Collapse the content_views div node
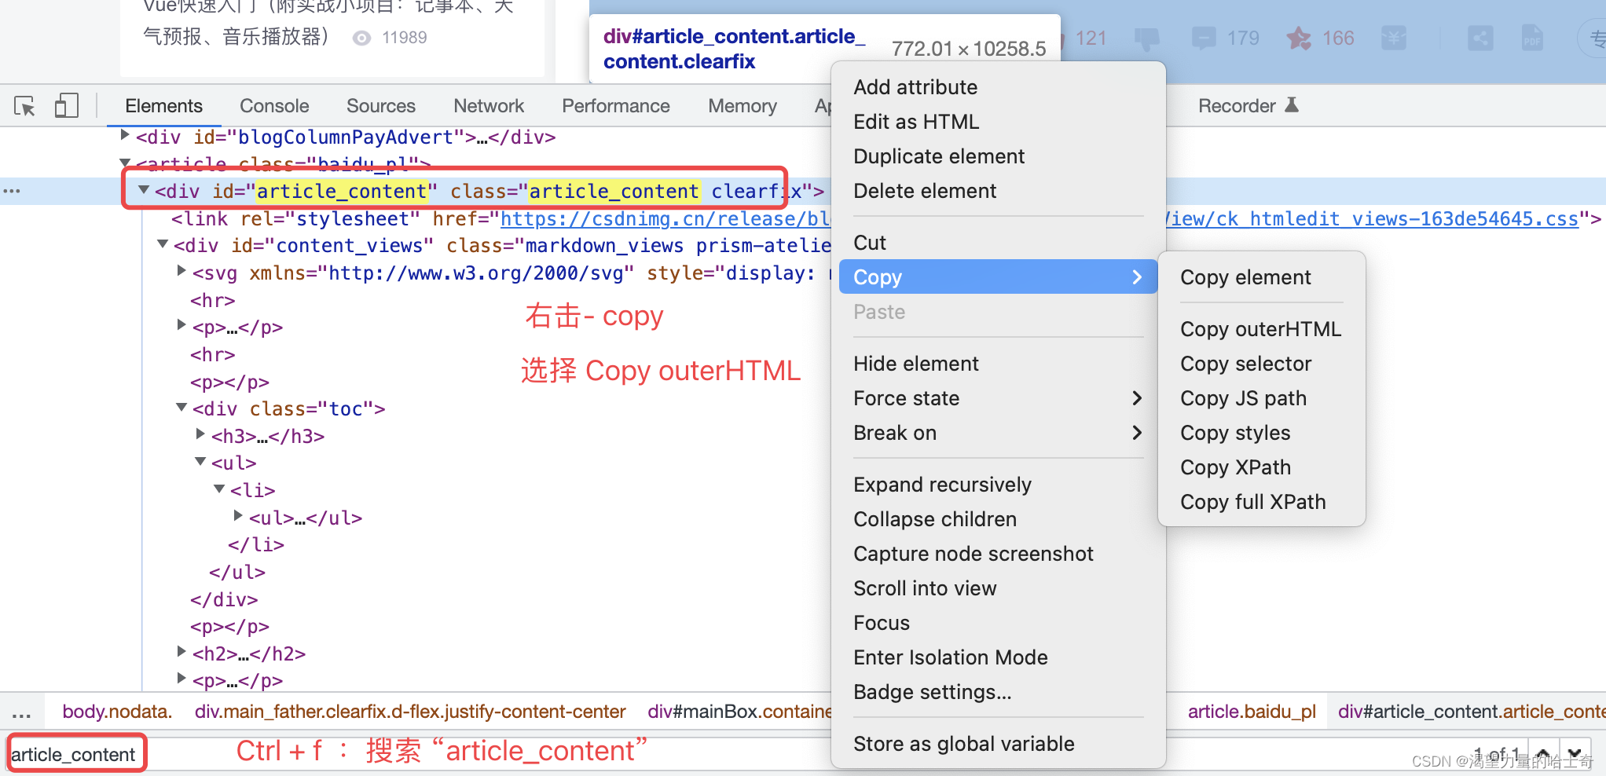1606x776 pixels. click(163, 244)
